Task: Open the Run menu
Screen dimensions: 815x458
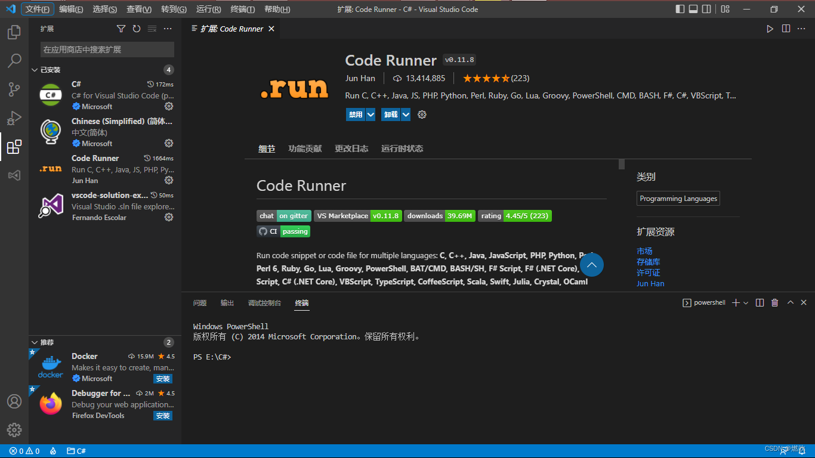Action: [208, 9]
